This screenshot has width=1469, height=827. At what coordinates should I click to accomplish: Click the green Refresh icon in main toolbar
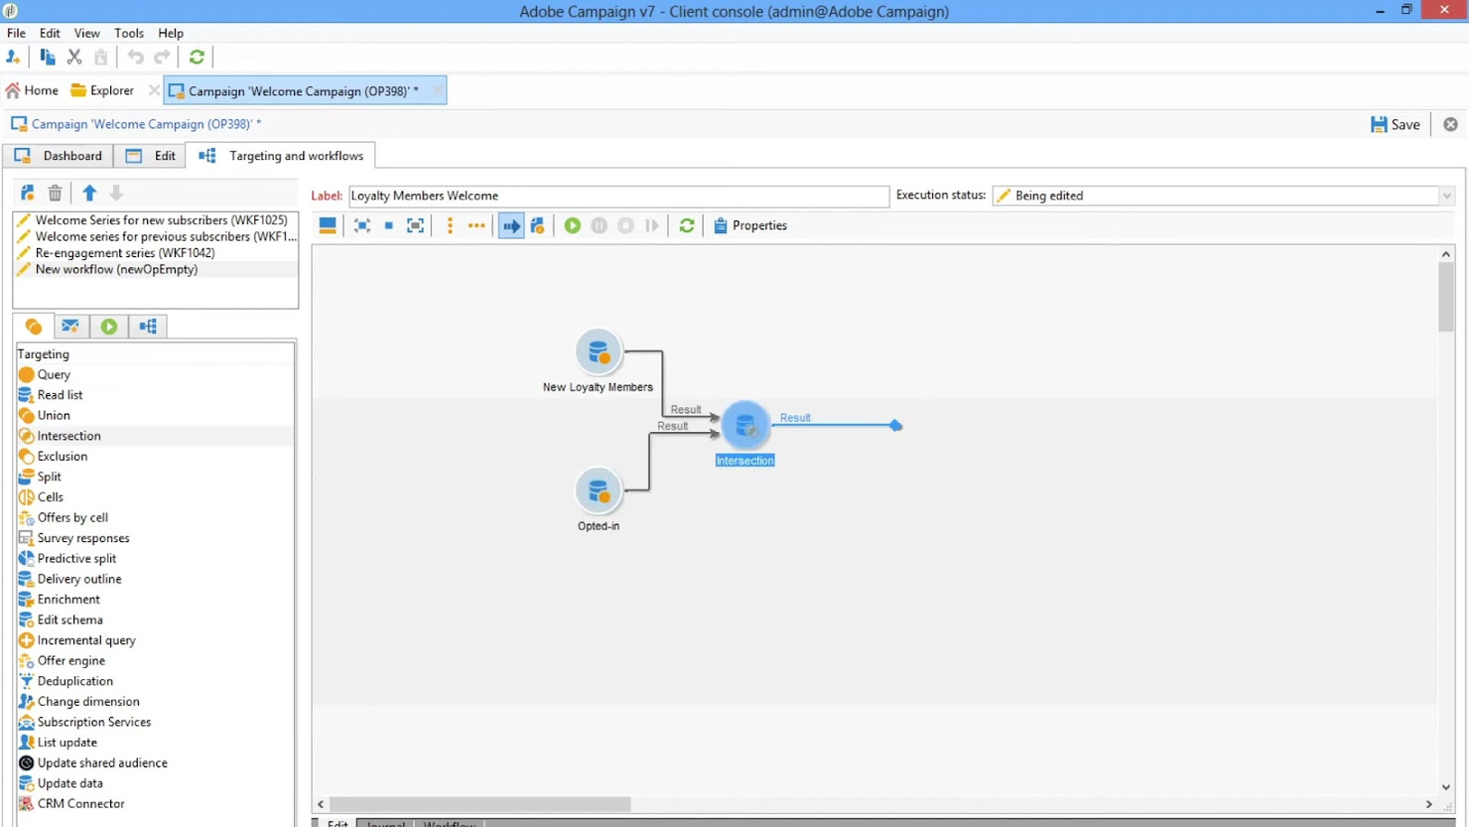coord(198,58)
